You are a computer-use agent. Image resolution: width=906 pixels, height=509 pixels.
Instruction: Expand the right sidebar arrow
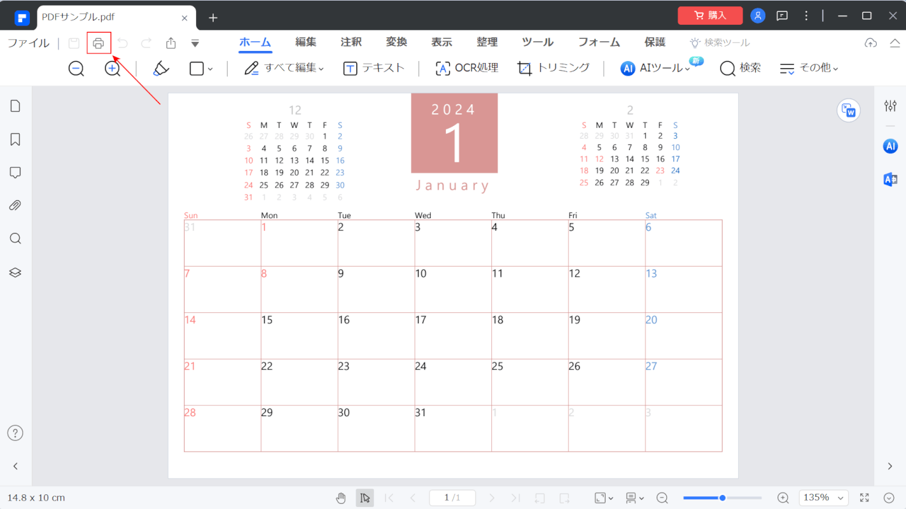tap(890, 466)
